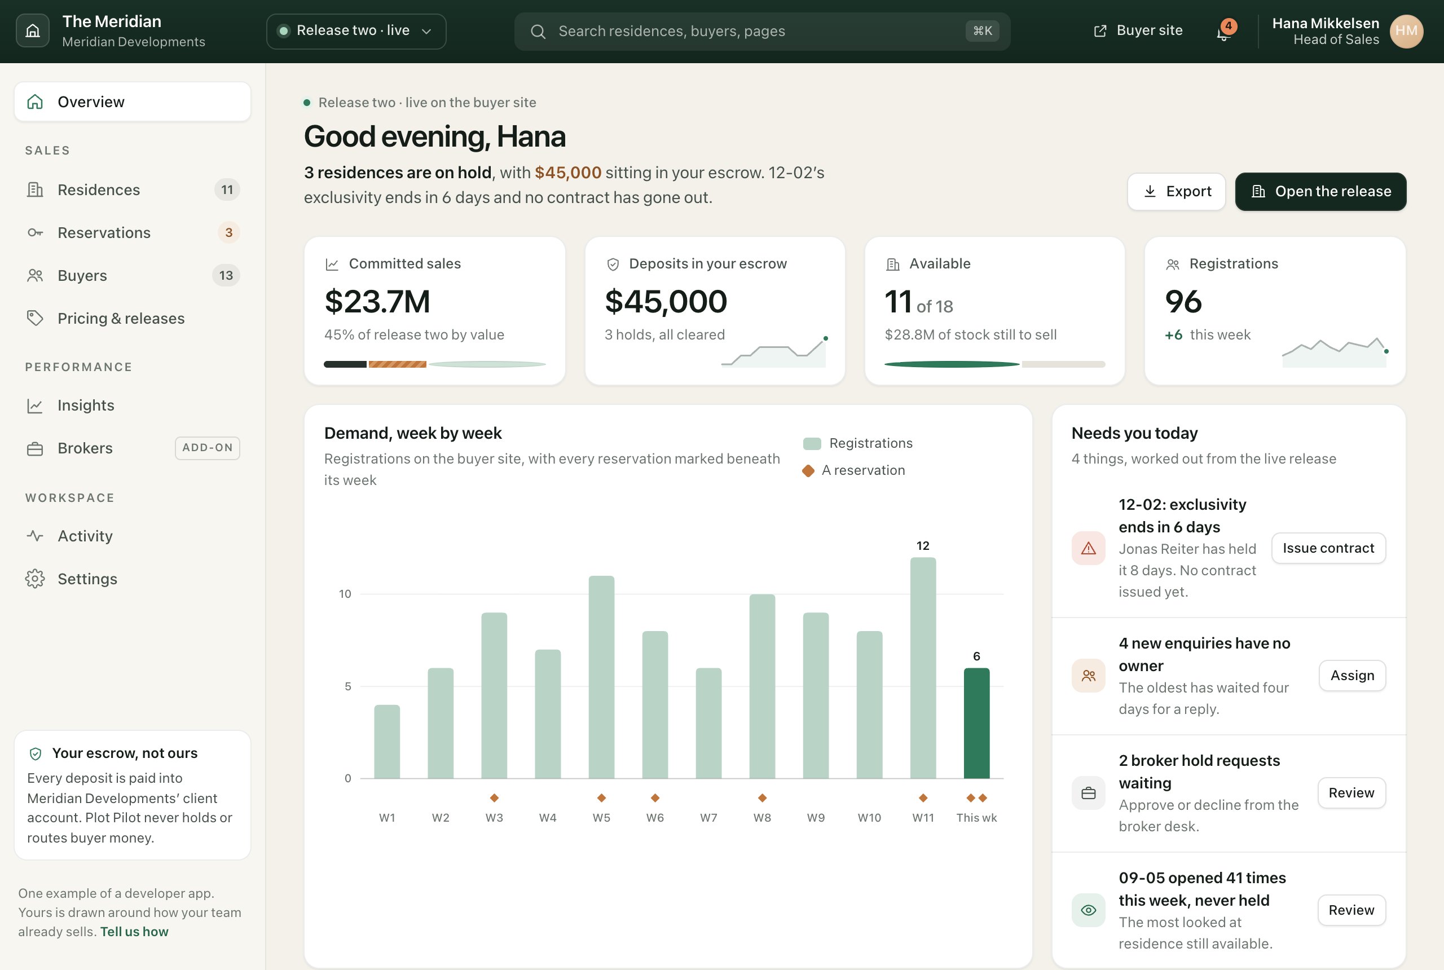The image size is (1444, 970).
Task: Open Activity in the Workspace section
Action: [133, 536]
